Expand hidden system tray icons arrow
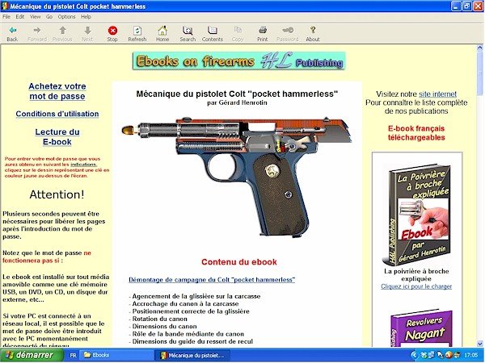The width and height of the screenshot is (485, 363). (x=415, y=355)
